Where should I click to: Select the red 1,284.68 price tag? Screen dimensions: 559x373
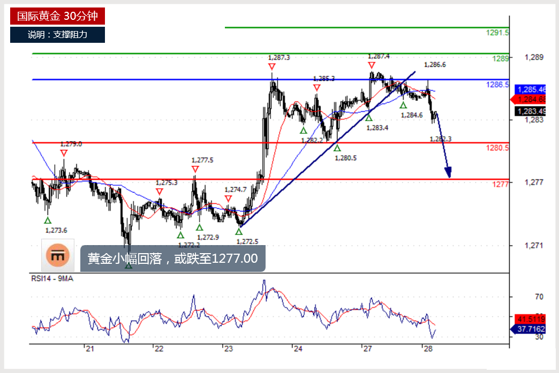533,100
